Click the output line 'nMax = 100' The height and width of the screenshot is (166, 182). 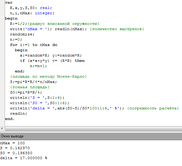pyautogui.click(x=12, y=143)
